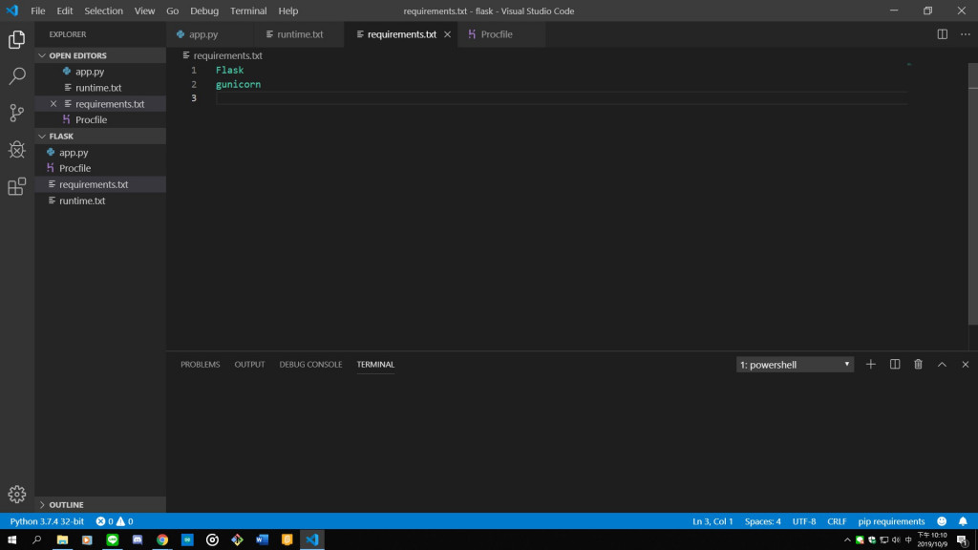This screenshot has height=550, width=978.
Task: Go to line via Ln 3, Col 1
Action: [x=712, y=521]
